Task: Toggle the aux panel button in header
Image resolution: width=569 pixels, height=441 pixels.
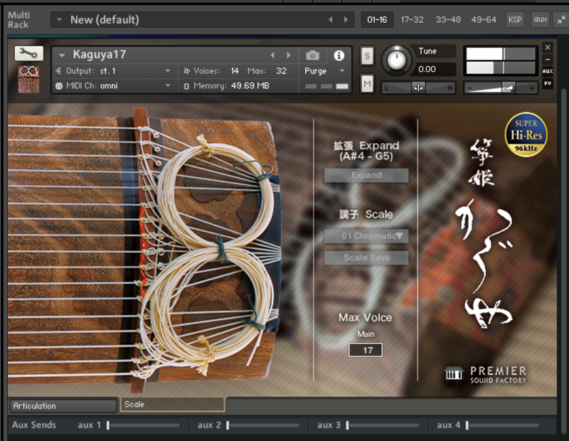Action: [540, 20]
